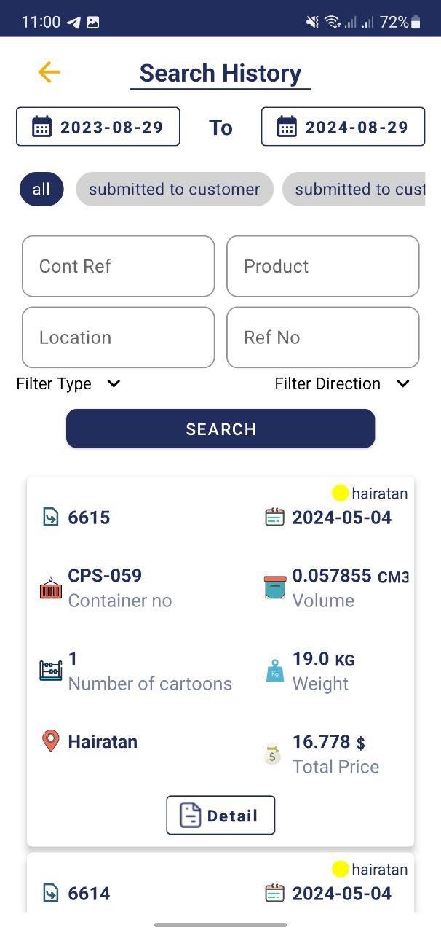441x933 pixels.
Task: Open the Filter Direction dropdown
Action: pyautogui.click(x=342, y=384)
